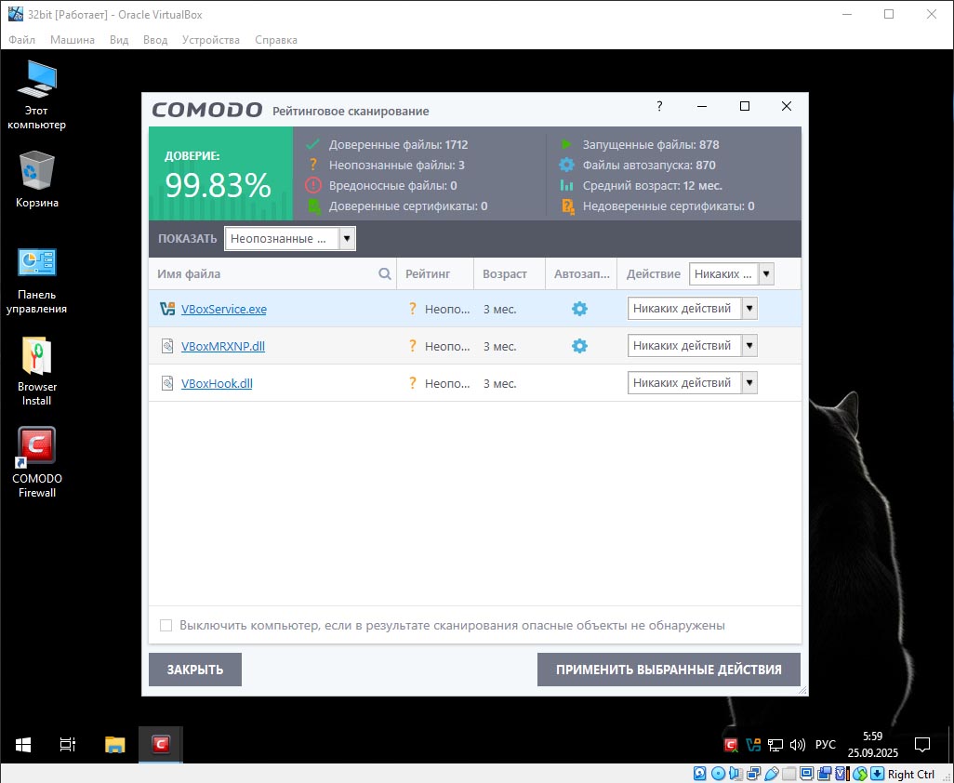Viewport: 954px width, 783px height.
Task: Click the VBoxHook.dll file icon
Action: pyautogui.click(x=167, y=383)
